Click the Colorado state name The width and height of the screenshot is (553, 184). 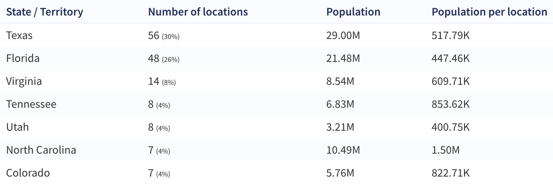tap(28, 173)
